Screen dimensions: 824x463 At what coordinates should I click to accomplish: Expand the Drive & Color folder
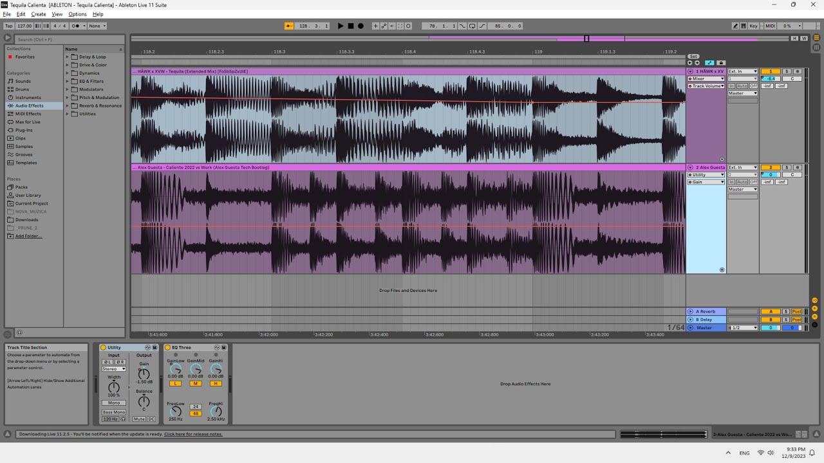click(67, 65)
